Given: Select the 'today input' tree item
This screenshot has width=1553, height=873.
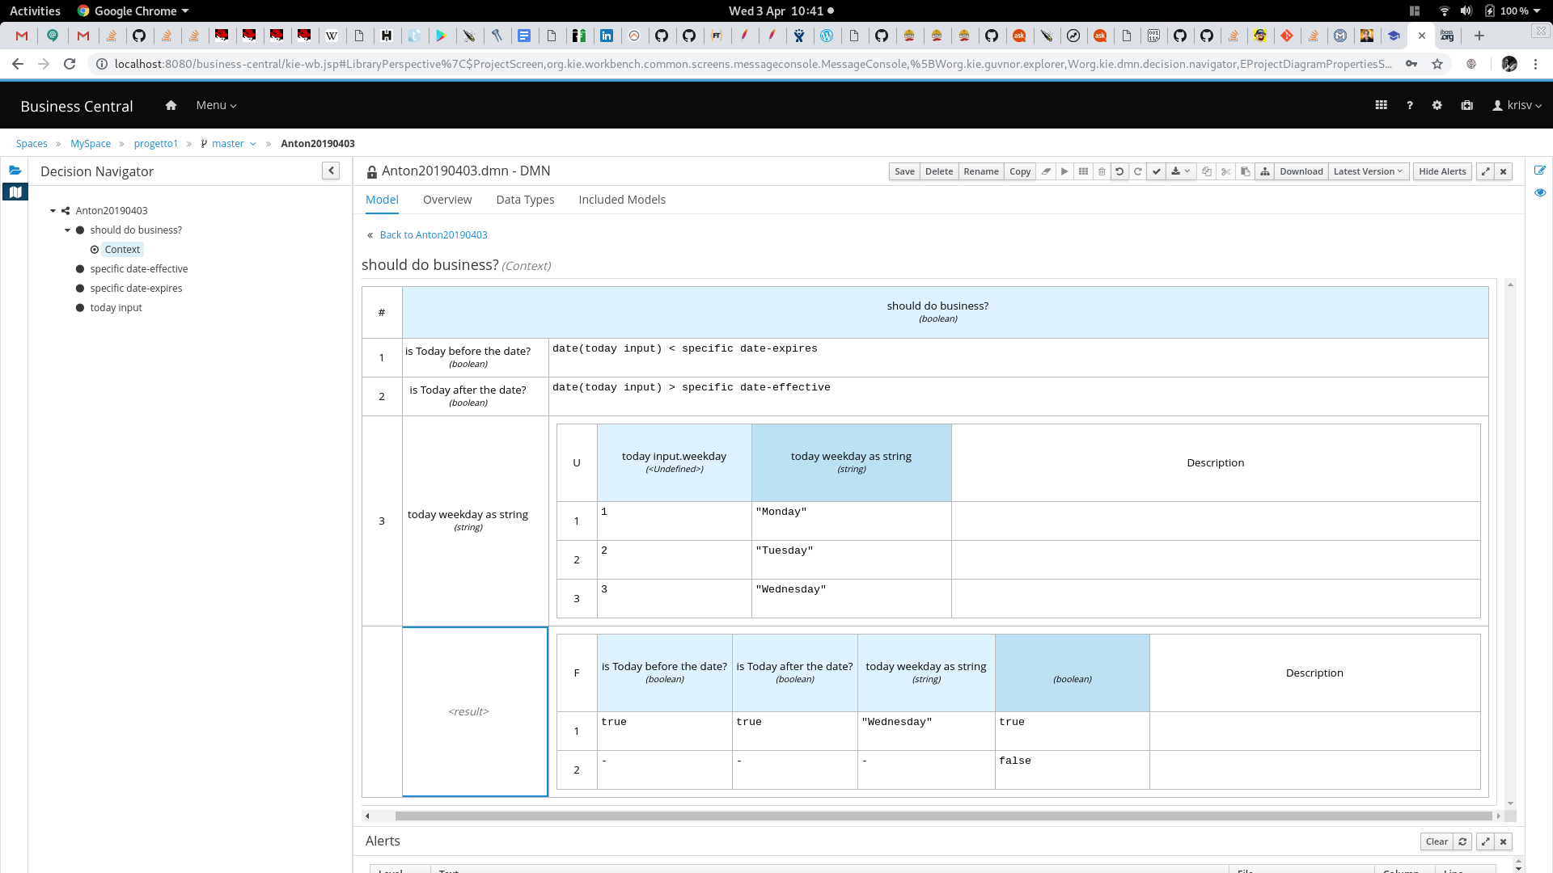Looking at the screenshot, I should 116,308.
